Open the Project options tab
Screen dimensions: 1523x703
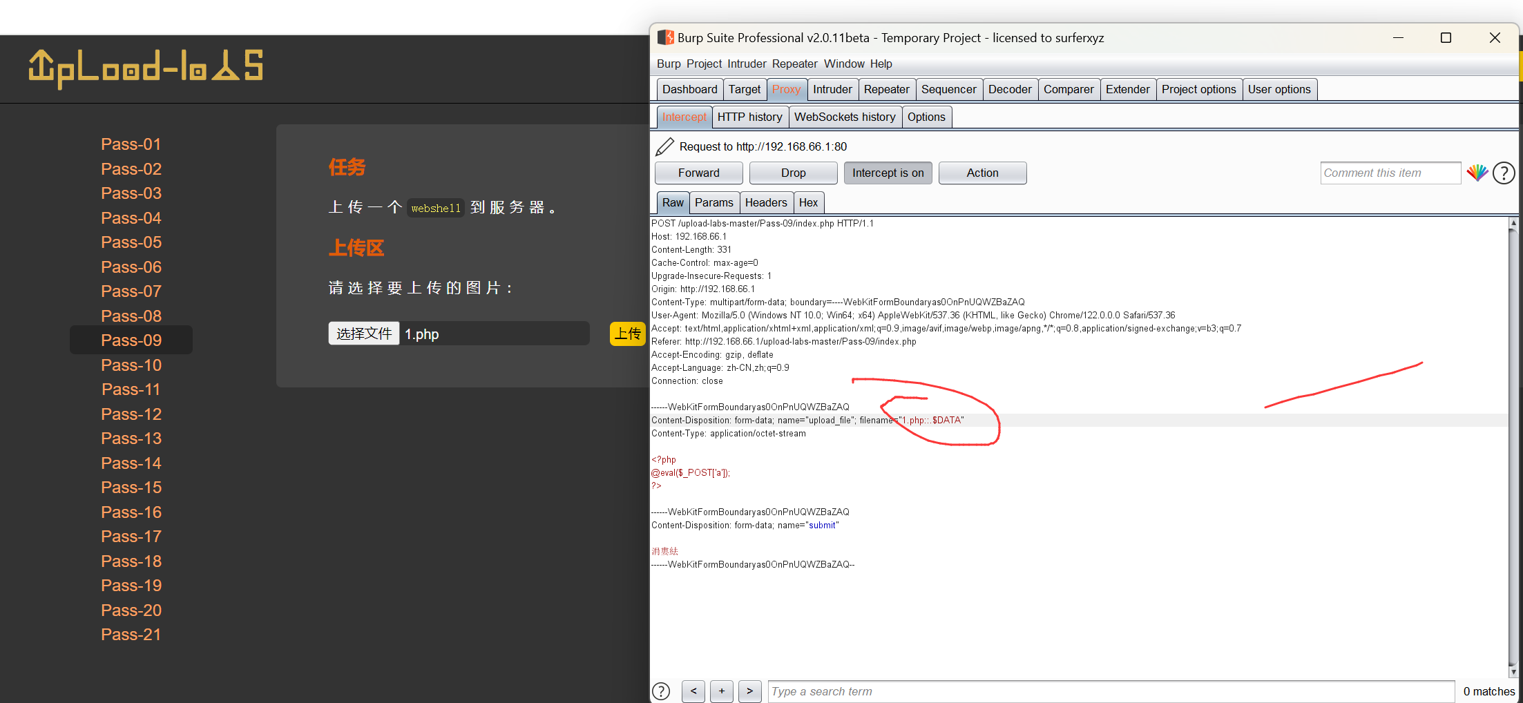click(x=1198, y=89)
